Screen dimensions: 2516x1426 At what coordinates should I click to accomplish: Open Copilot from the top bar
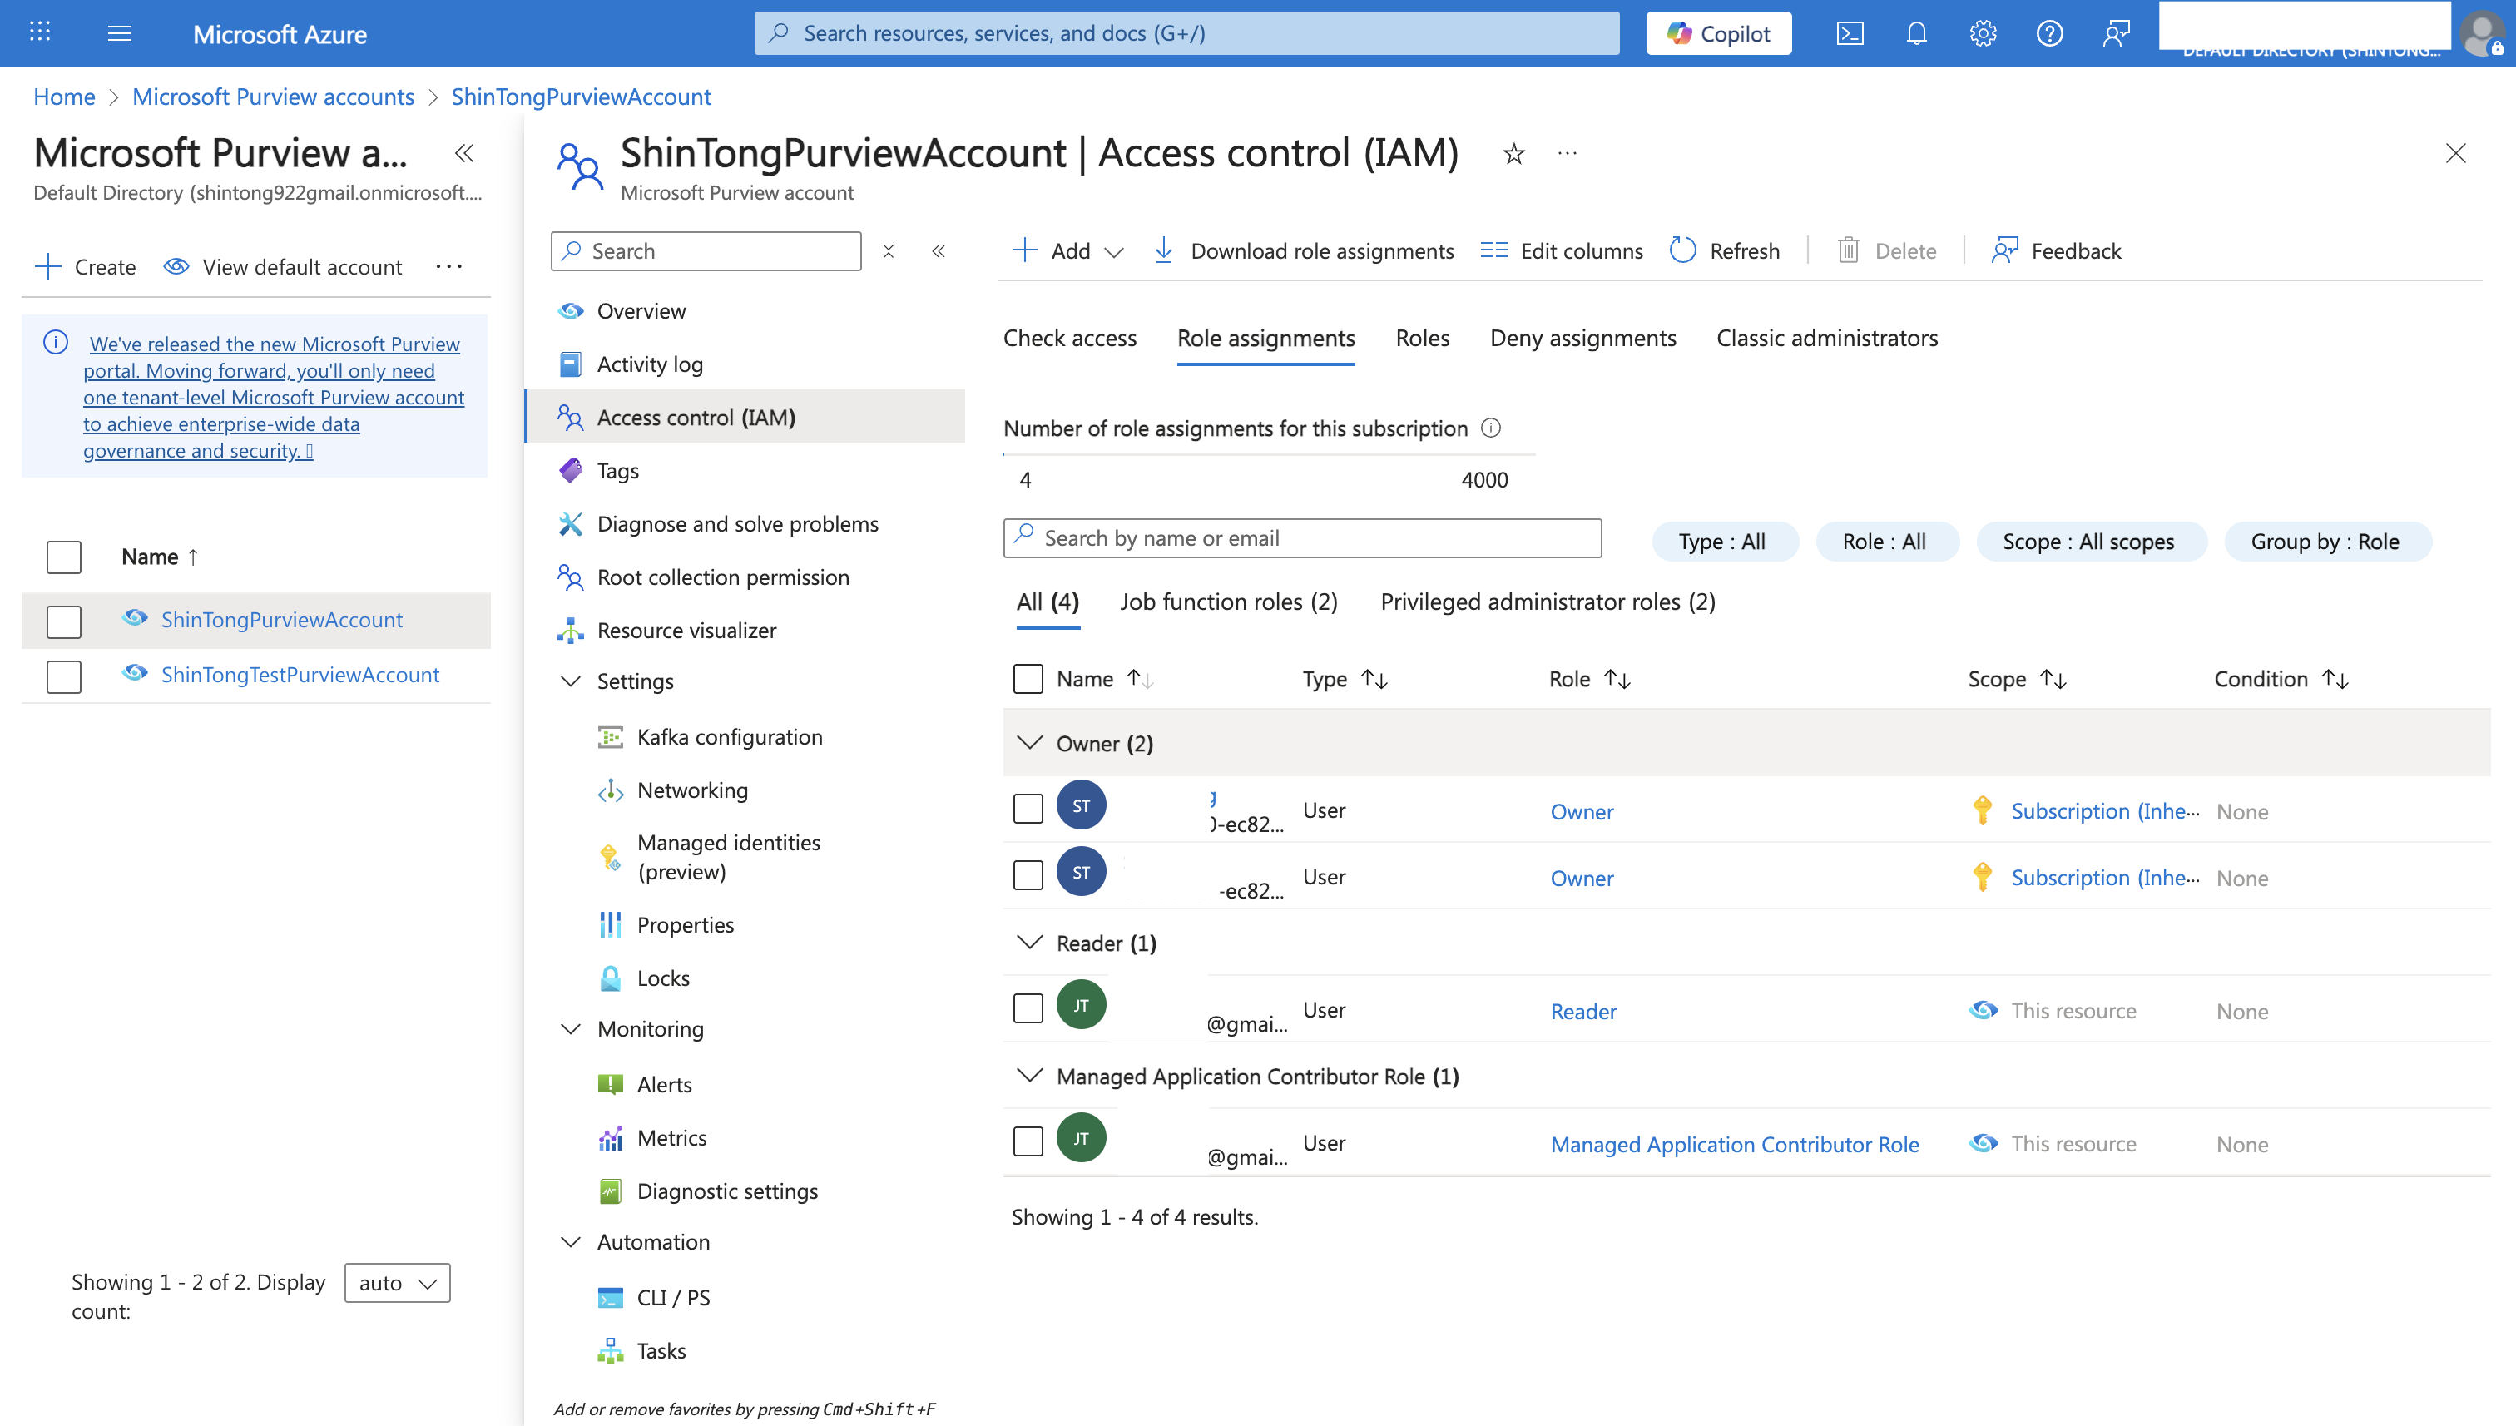coord(1718,32)
